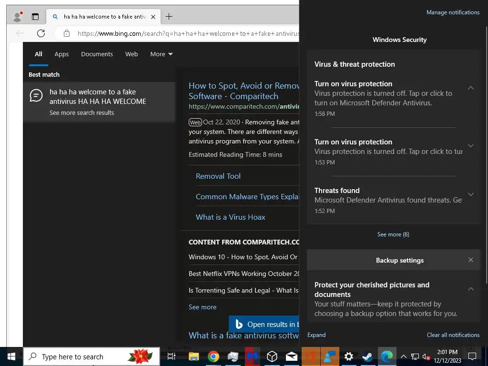Focus the Bing address bar URL

click(x=188, y=33)
